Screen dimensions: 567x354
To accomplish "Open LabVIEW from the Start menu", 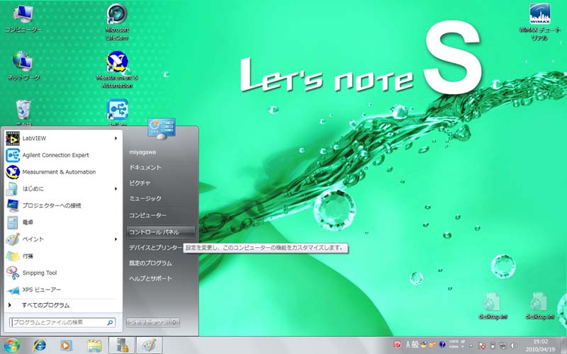I will coord(62,138).
